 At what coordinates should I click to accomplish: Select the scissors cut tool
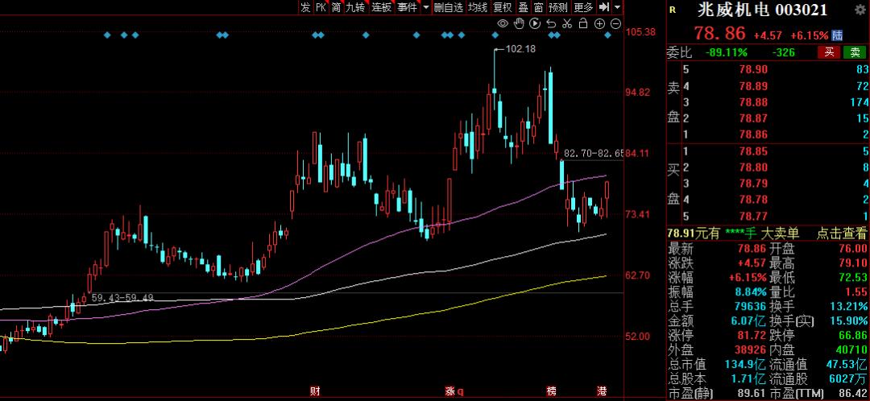coord(566,23)
